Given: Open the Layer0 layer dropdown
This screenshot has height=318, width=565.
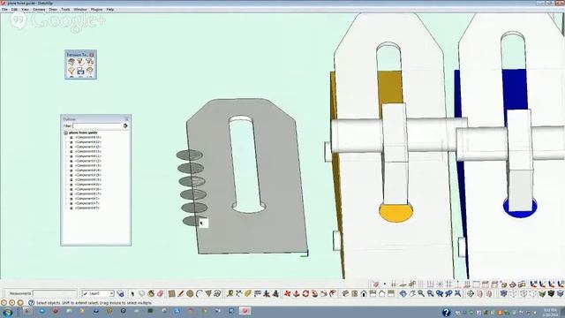Looking at the screenshot, I should click(x=98, y=294).
